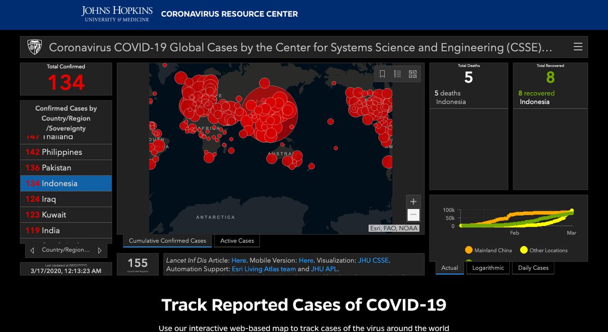Click the Antarctica label on the map

pyautogui.click(x=216, y=217)
